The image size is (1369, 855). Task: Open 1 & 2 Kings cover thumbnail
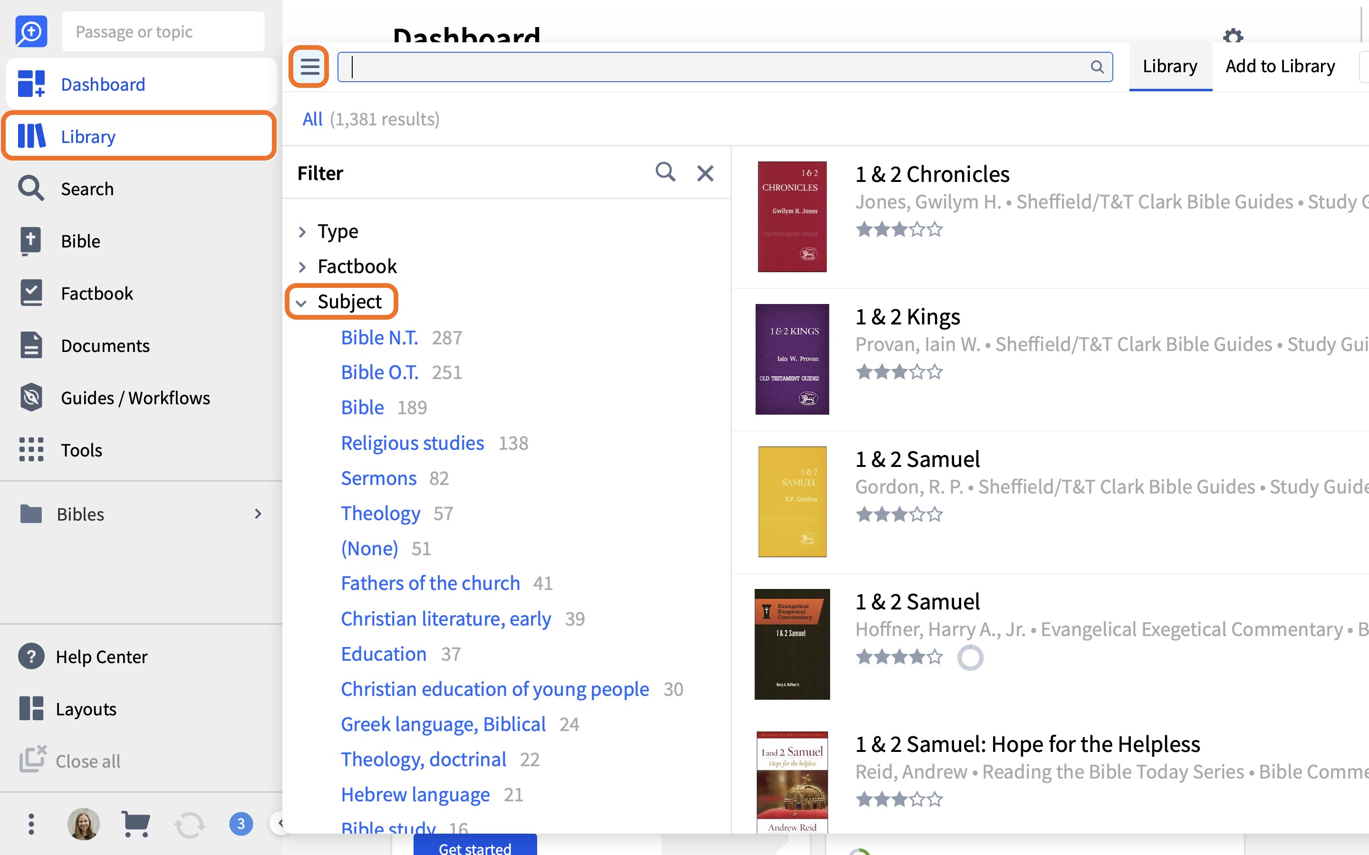(792, 359)
